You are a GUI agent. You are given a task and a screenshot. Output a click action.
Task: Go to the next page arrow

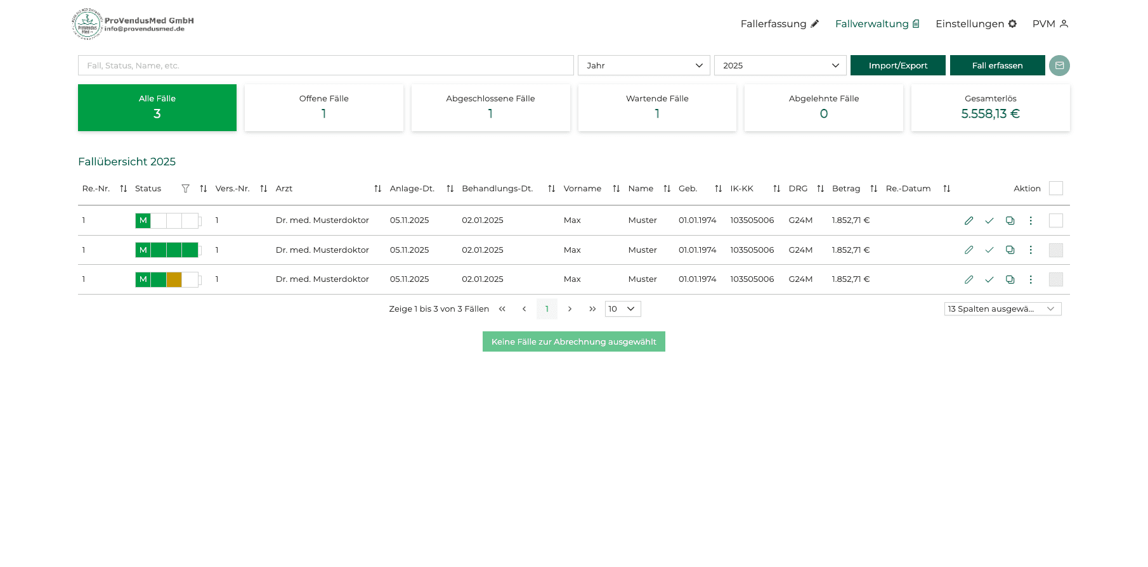click(x=570, y=309)
